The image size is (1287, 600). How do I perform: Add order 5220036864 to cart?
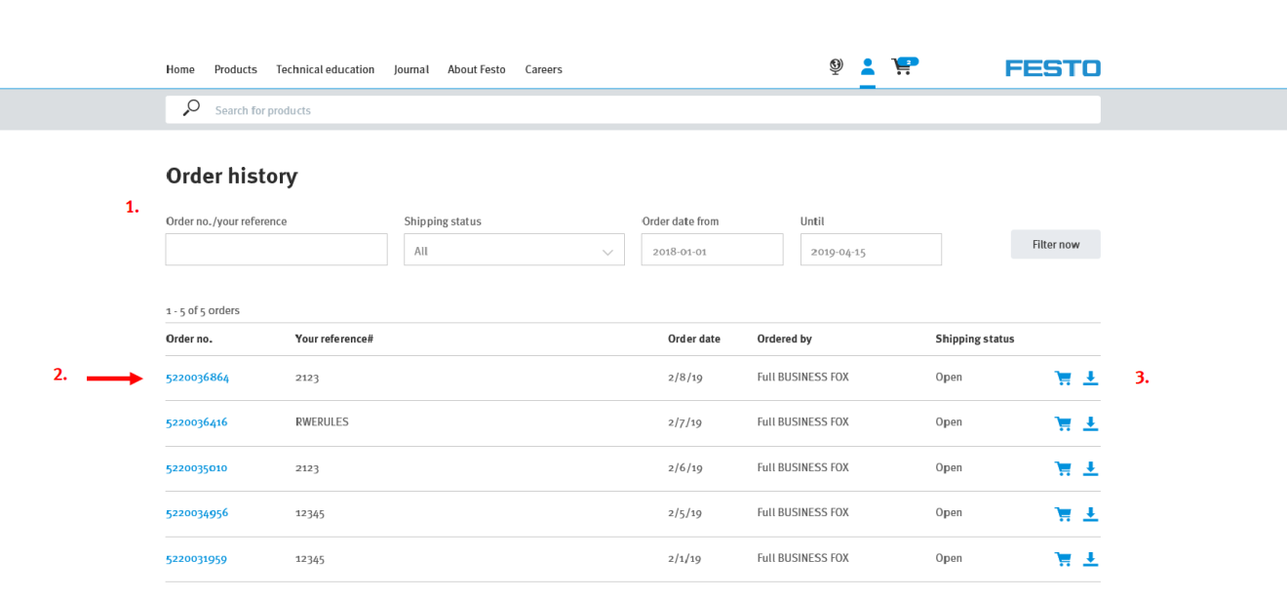point(1063,379)
